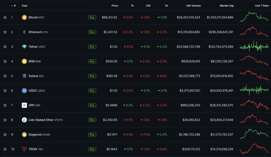Screen dimensions: 271x157
Task: Click the Dogecoin logo icon
Action: (x=24, y=134)
